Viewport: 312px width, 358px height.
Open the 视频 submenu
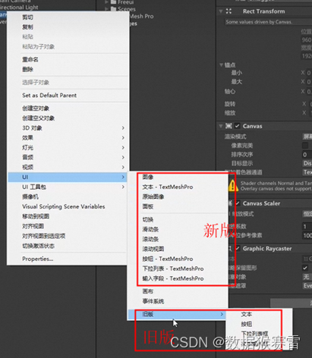68,168
